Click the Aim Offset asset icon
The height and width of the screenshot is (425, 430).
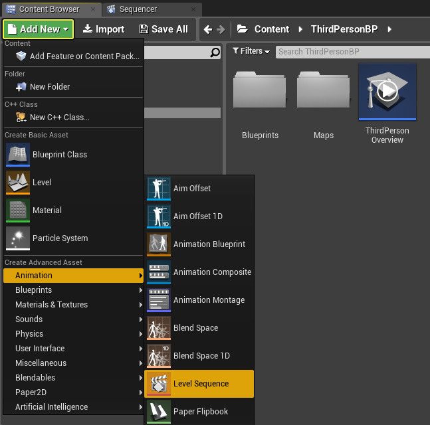coord(159,189)
